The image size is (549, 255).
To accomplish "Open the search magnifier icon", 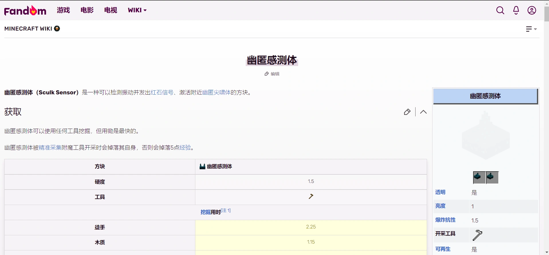I will (x=500, y=10).
